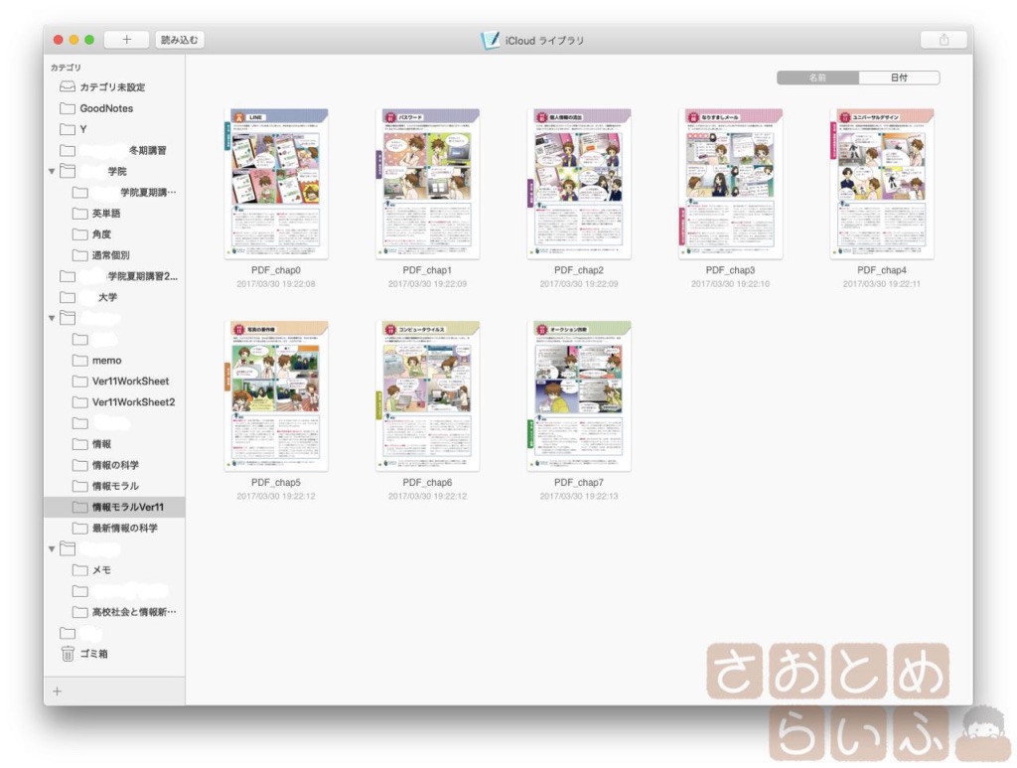Screen dimensions: 1017x768
Task: Add a category with the sidebar plus button
Action: click(57, 691)
